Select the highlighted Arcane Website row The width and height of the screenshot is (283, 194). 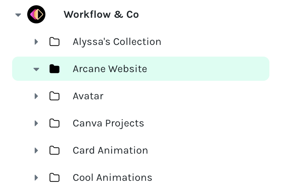pyautogui.click(x=141, y=69)
